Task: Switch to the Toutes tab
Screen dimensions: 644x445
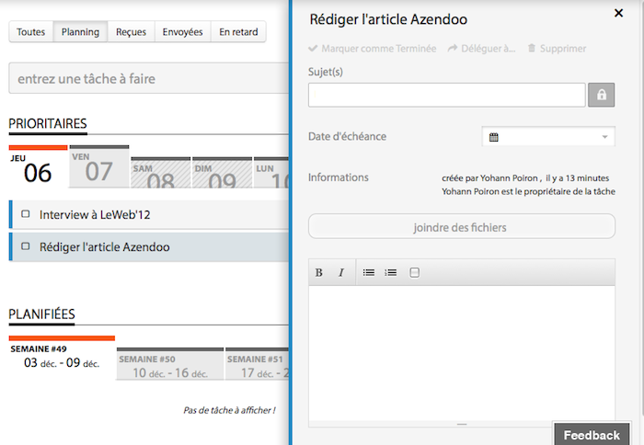Action: (30, 32)
